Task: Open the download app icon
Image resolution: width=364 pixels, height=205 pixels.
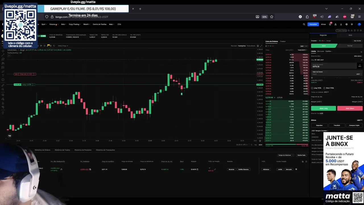Action: pos(341,24)
